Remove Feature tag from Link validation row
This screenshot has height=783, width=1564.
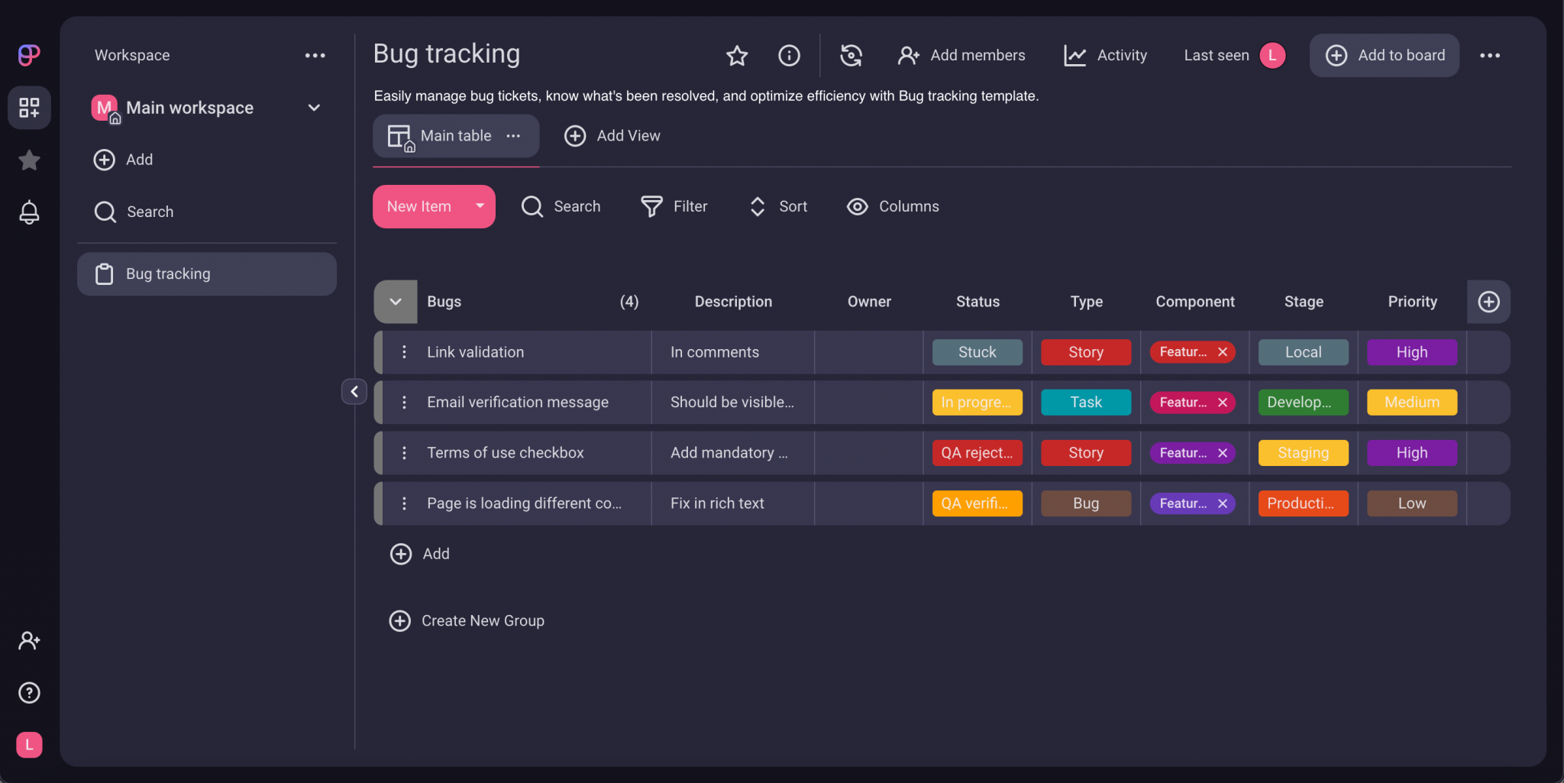click(x=1221, y=351)
